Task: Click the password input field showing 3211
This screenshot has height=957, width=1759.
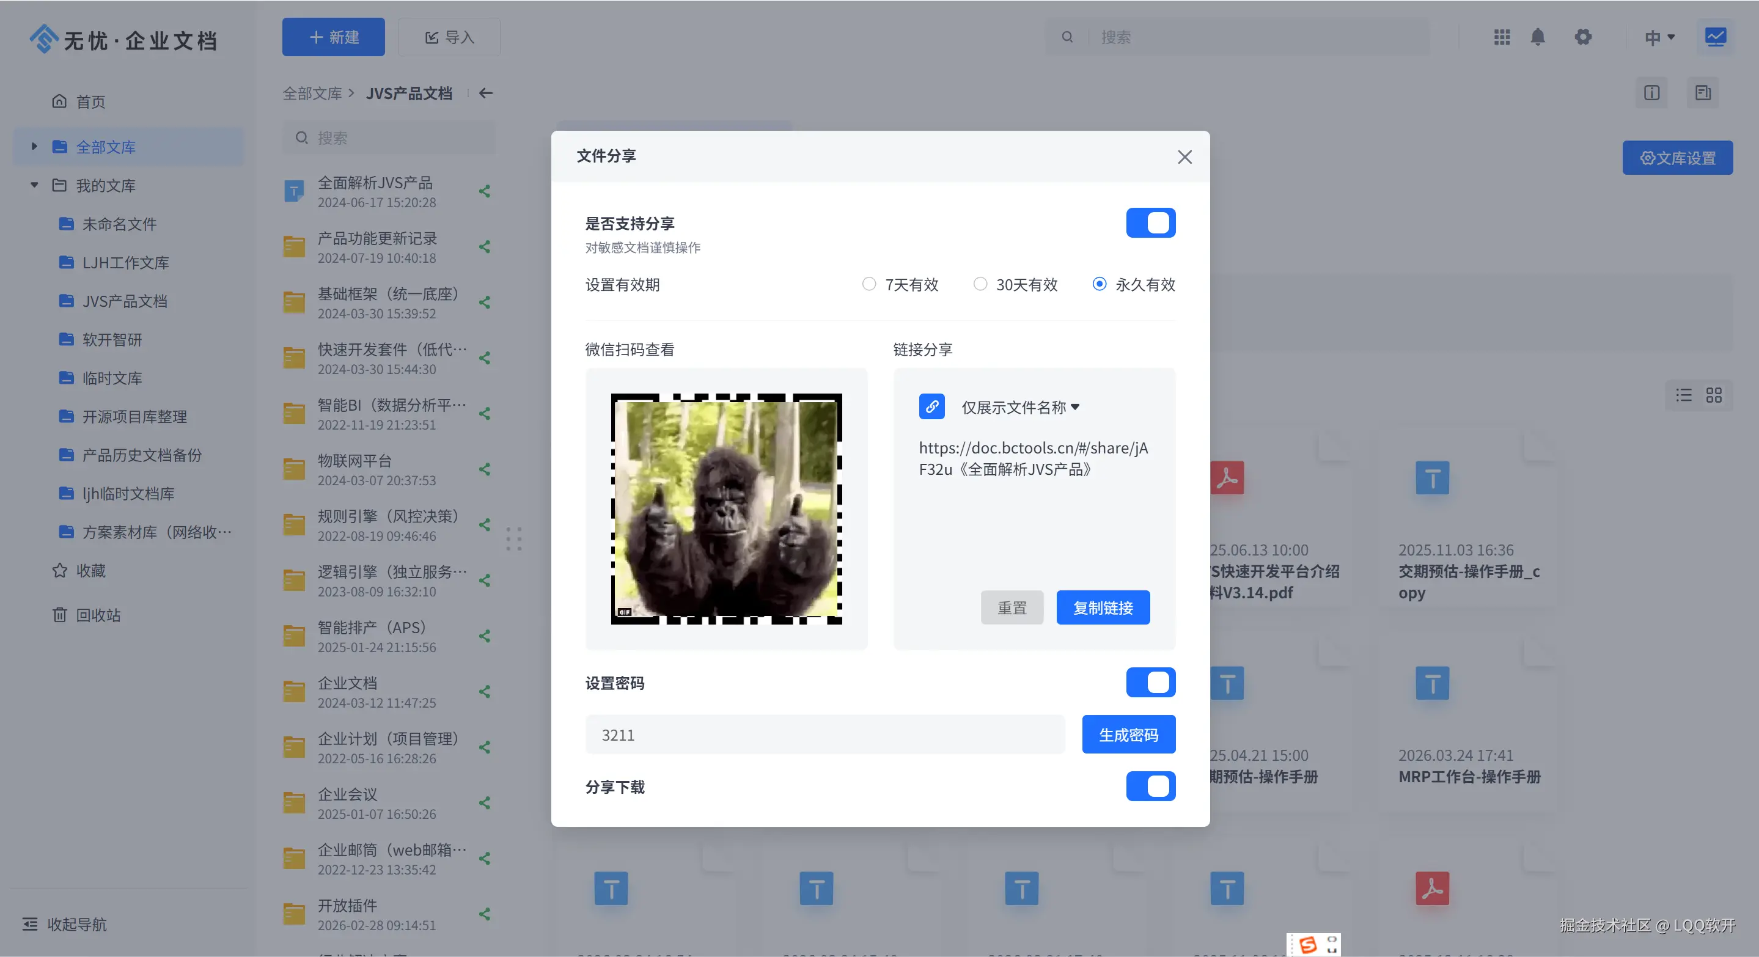Action: (824, 735)
